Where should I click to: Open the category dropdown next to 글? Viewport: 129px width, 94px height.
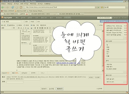click(13, 22)
